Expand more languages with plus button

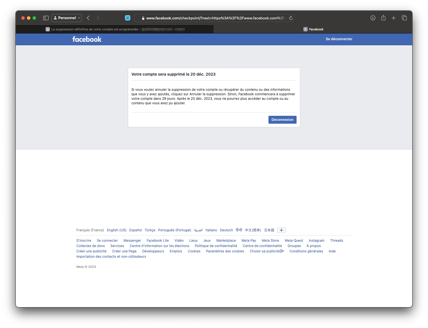click(x=281, y=230)
